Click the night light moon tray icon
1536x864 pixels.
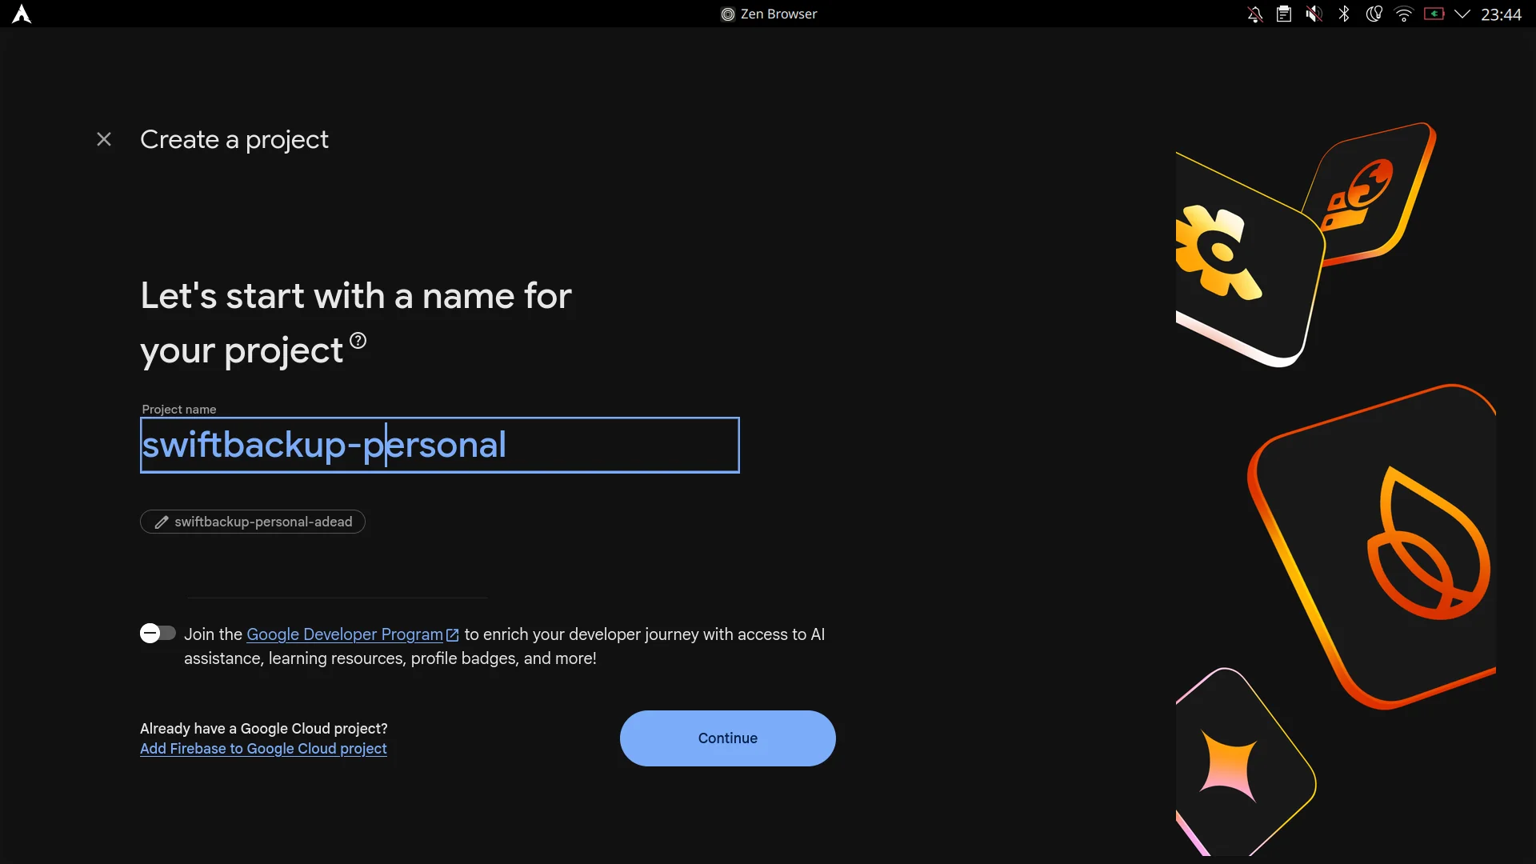pyautogui.click(x=1374, y=14)
